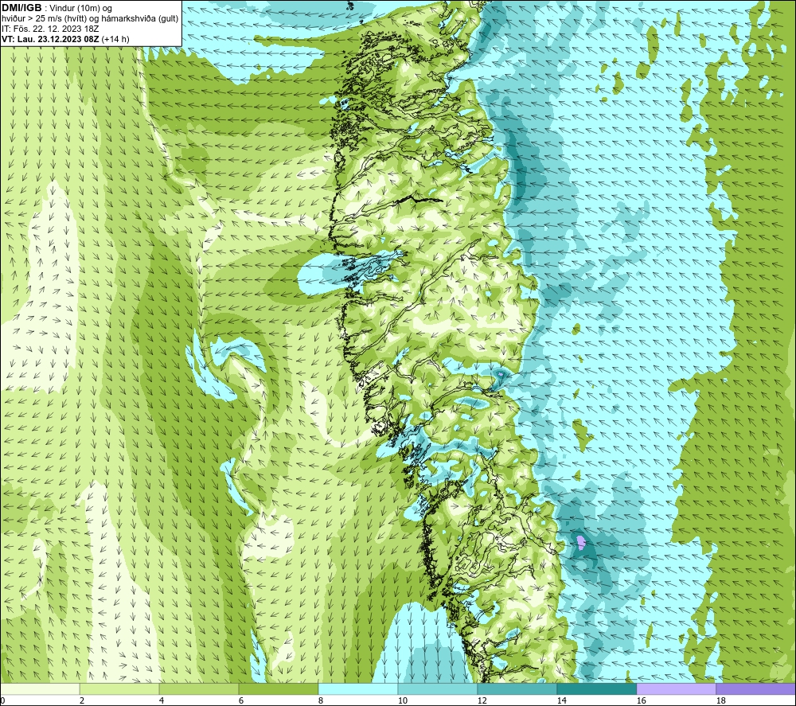Click the legend label '10'
Viewport: 796px width, 706px height.
[402, 701]
